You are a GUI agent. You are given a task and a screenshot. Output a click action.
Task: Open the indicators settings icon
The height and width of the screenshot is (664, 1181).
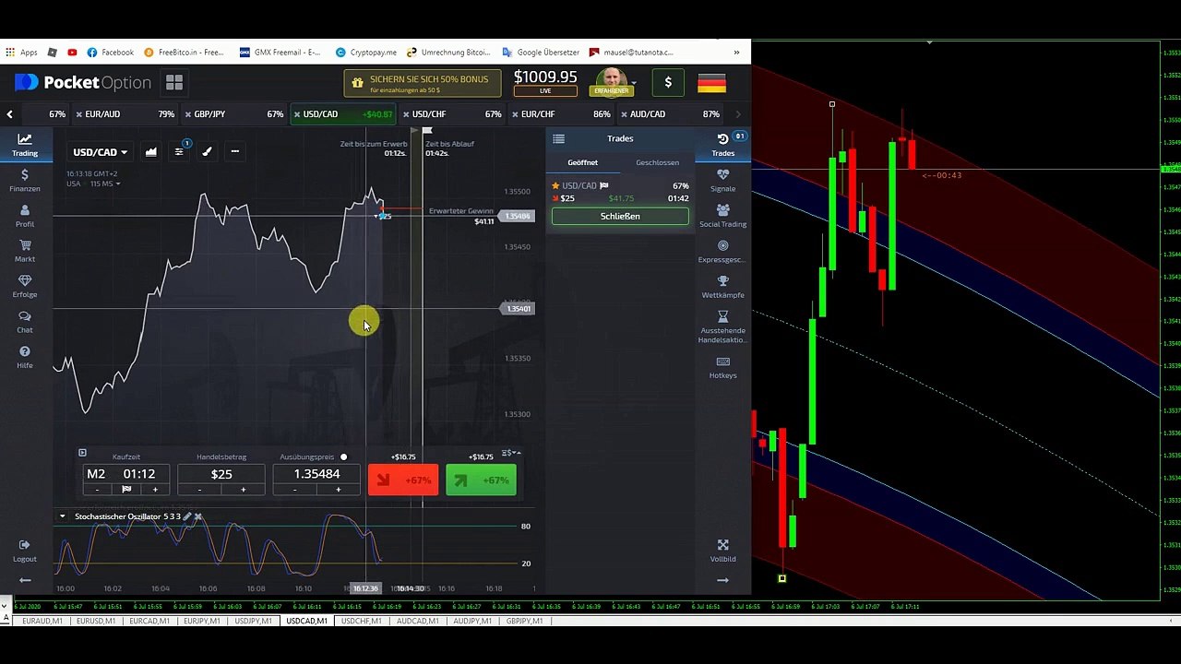point(179,151)
